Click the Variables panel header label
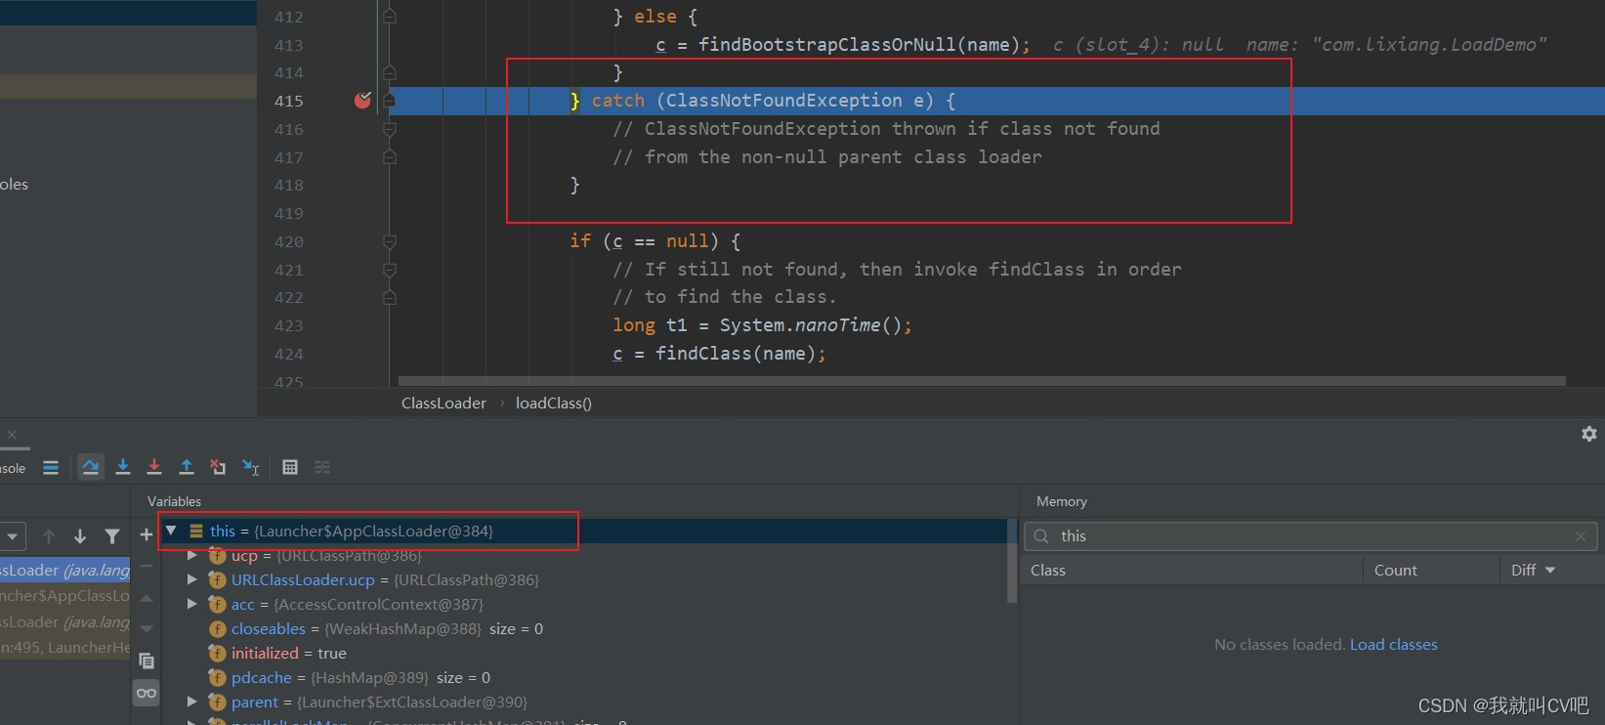 pyautogui.click(x=174, y=501)
